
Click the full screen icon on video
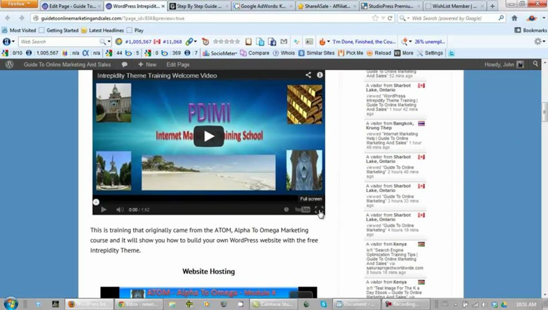coord(319,210)
